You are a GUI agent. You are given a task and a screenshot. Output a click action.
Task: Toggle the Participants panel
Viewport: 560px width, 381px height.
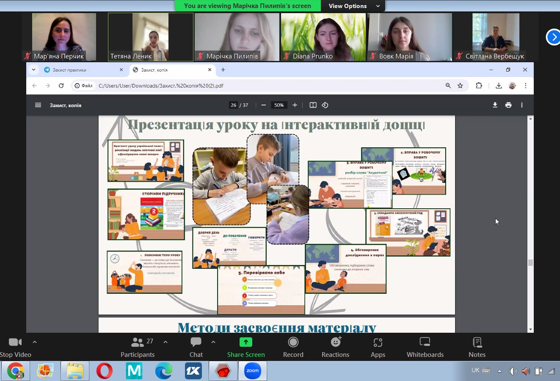click(138, 347)
